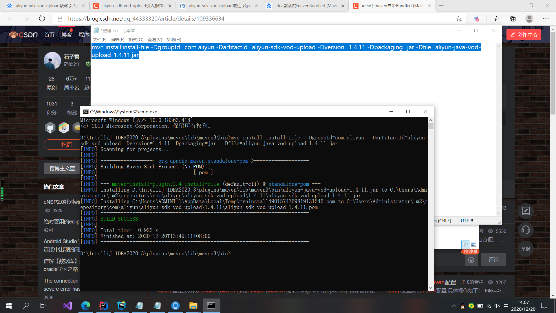The width and height of the screenshot is (556, 313).
Task: Open the browser collections icon
Action: (513, 19)
